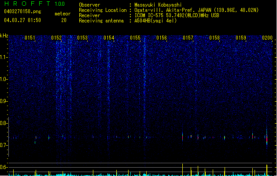Click the 0154 time marker
This screenshot has height=176, width=277.
(x=109, y=38)
